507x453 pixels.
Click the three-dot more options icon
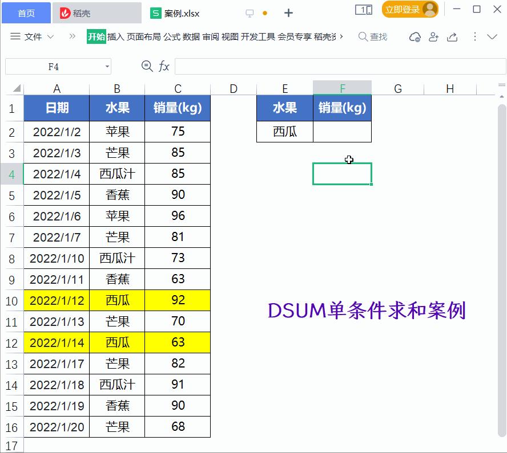pos(474,35)
